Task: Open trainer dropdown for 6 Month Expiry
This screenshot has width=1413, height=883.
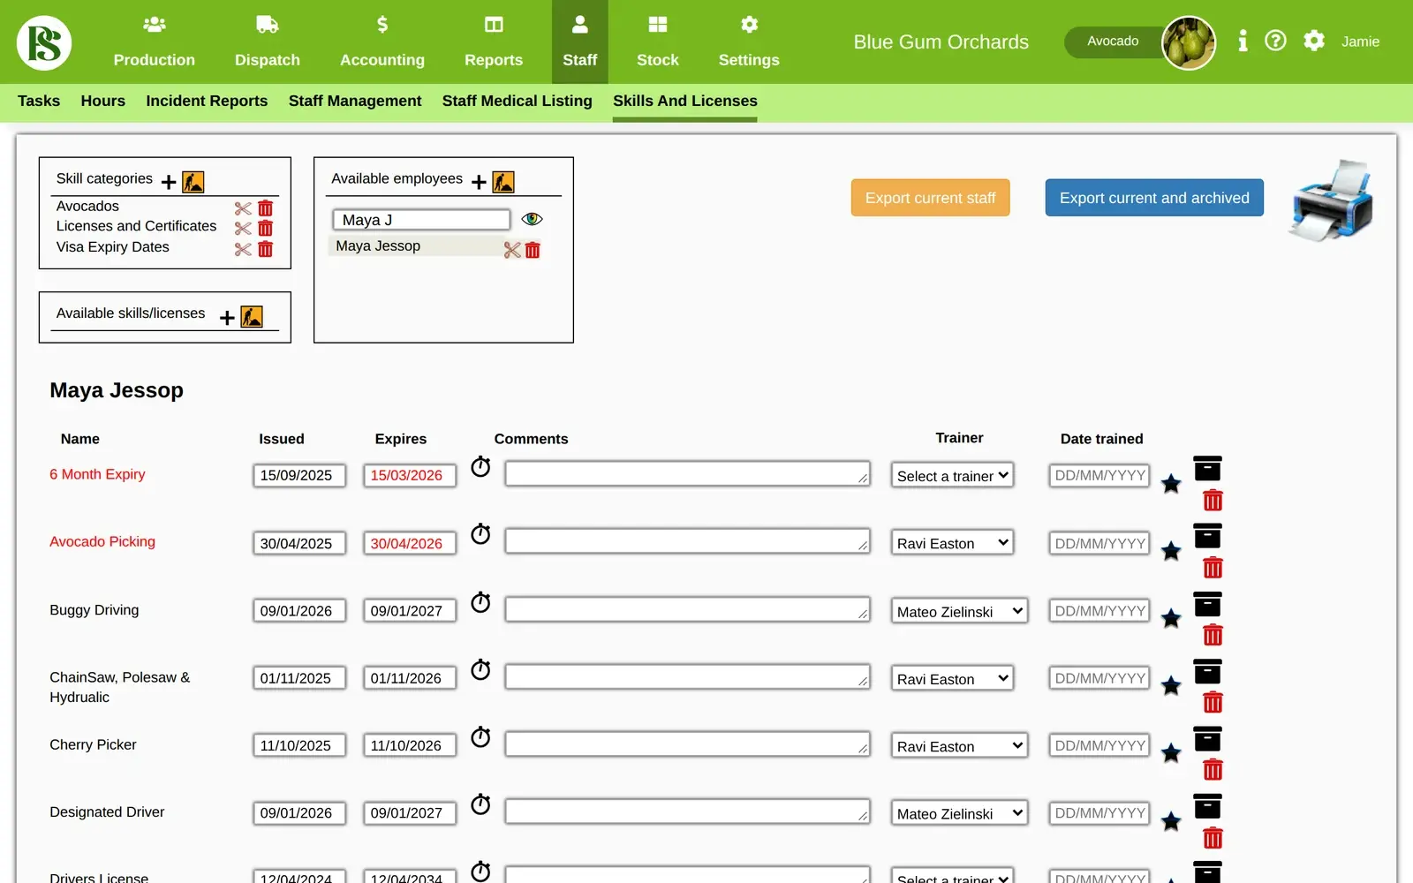Action: [x=952, y=475]
